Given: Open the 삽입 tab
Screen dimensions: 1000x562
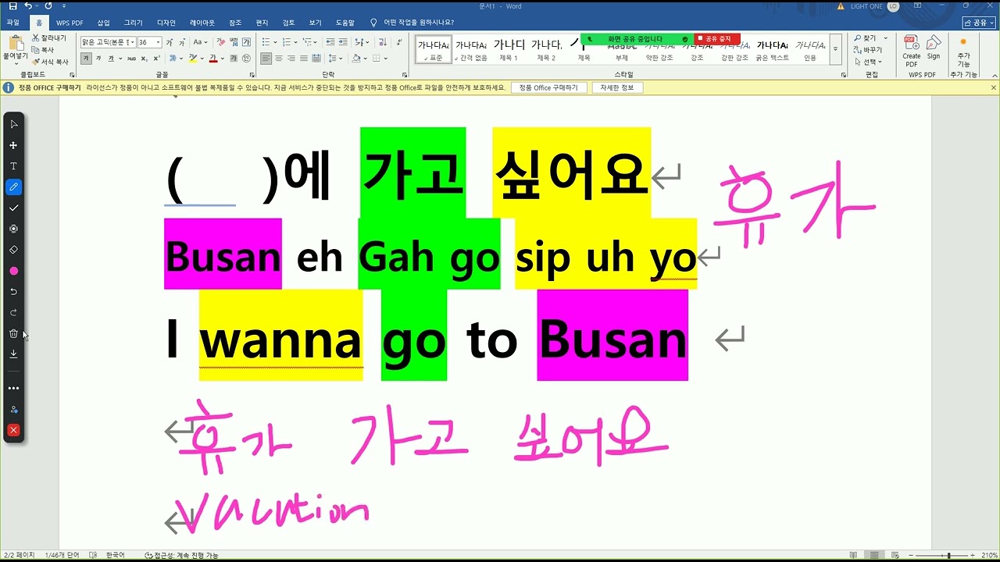Looking at the screenshot, I should click(103, 23).
